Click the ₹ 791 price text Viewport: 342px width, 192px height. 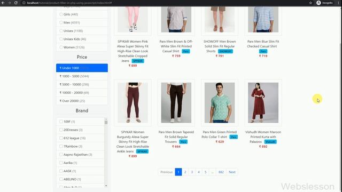(220, 56)
